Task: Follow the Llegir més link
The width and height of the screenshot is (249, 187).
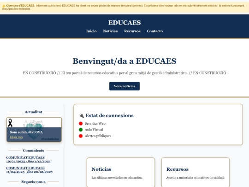Action: click(x=16, y=137)
